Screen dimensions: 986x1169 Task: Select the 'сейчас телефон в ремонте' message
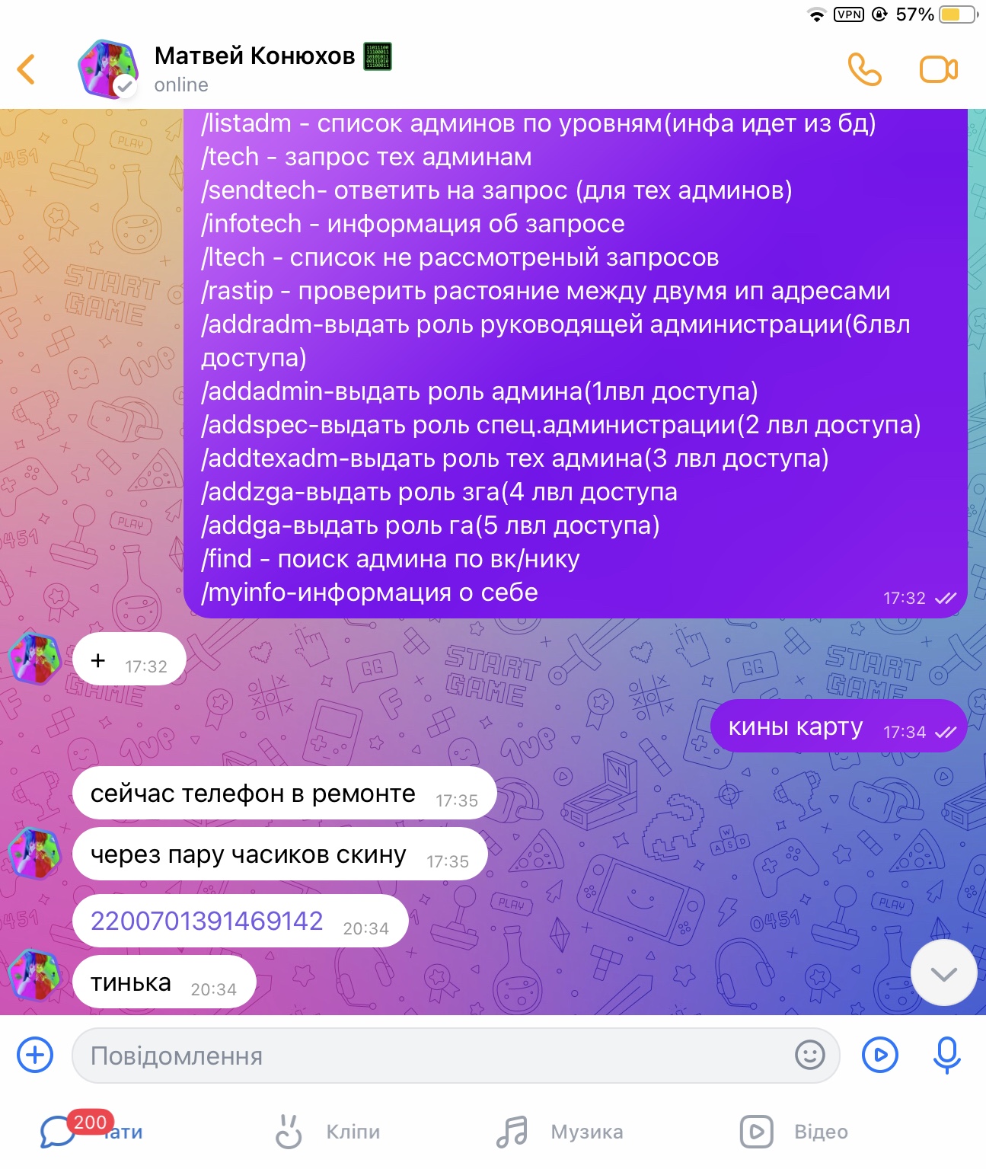click(284, 794)
